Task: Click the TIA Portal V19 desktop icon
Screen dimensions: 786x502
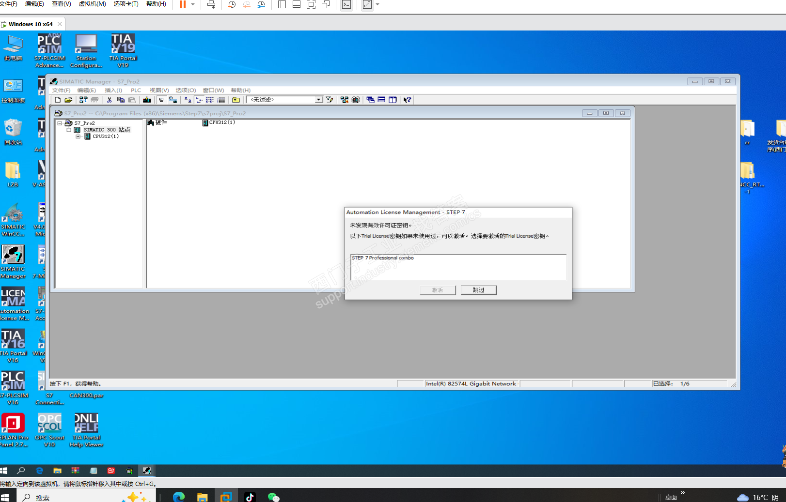Action: [x=123, y=51]
